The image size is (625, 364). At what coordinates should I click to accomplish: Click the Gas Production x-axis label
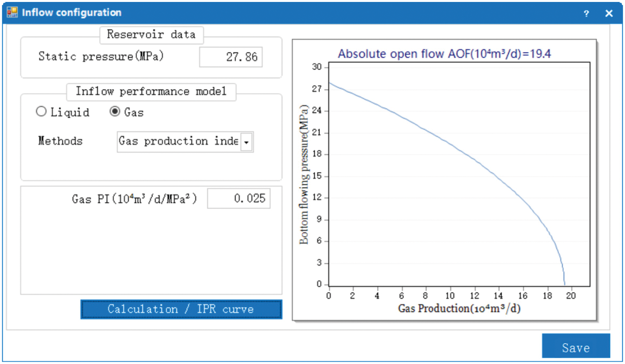[459, 308]
